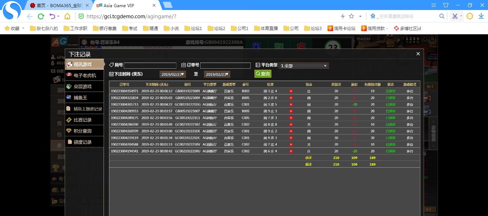Viewport: 488px width, 216px height.
Task: Switch to the Asia Game VIP tab
Action: tap(125, 5)
